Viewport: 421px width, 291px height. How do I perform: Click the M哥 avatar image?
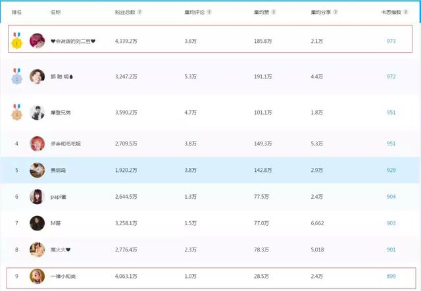tap(37, 223)
